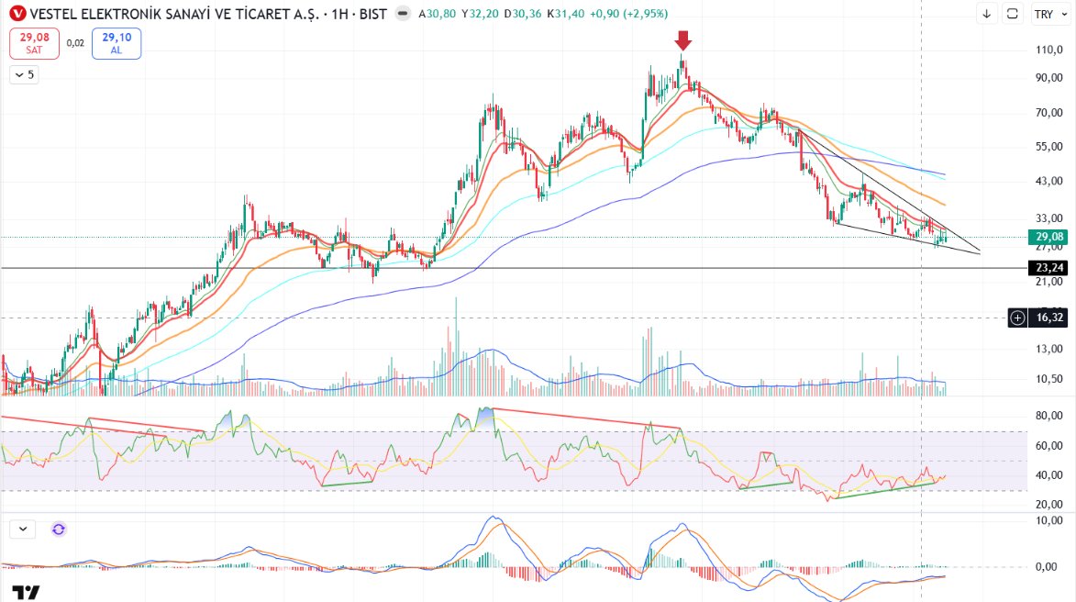The image size is (1076, 602).
Task: Click the 0,02 spread value
Action: click(75, 43)
